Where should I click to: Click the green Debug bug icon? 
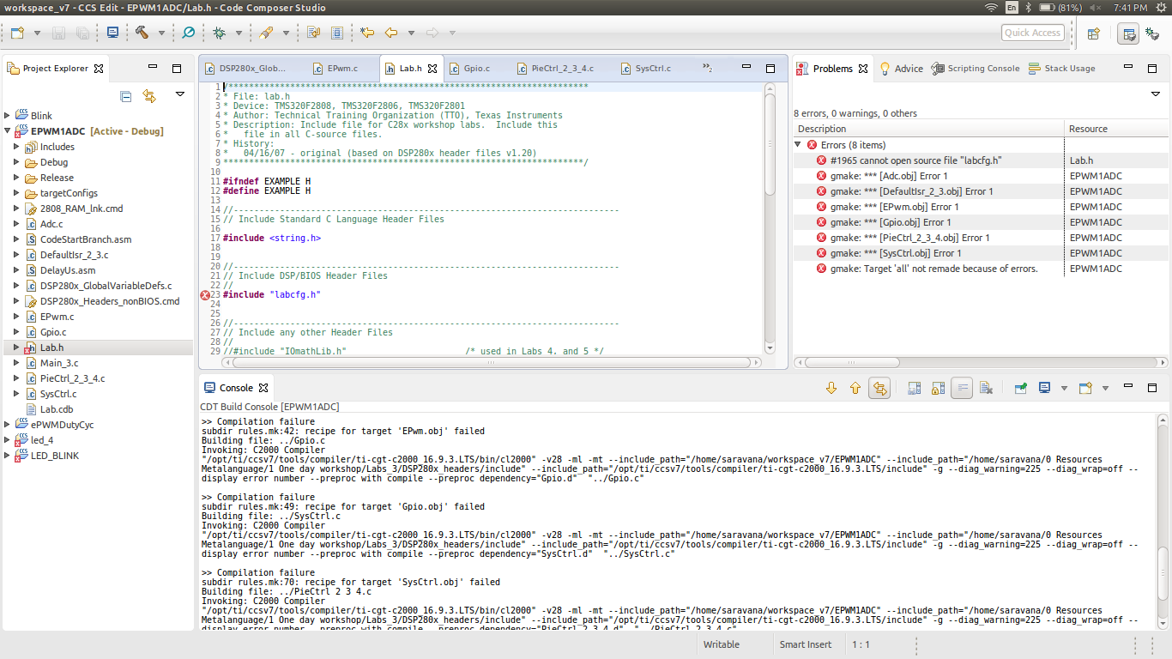pyautogui.click(x=220, y=33)
